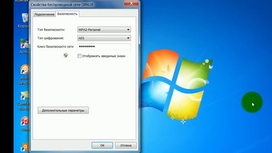This screenshot has height=153, width=272.
Task: Click the dialog title Свойства беспроводной сети DIR628
Action: (62, 5)
